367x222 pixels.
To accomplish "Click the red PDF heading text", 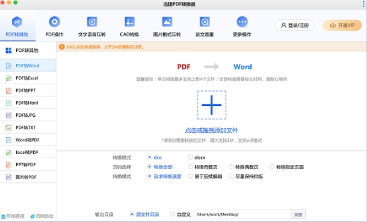I will coord(183,67).
